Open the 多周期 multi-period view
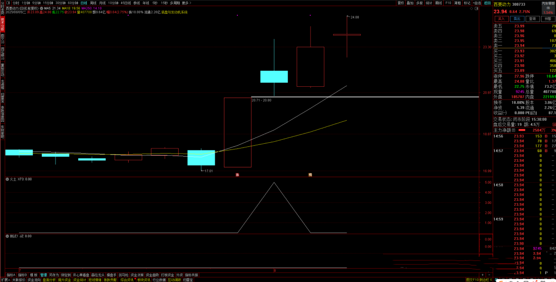 click(175, 3)
